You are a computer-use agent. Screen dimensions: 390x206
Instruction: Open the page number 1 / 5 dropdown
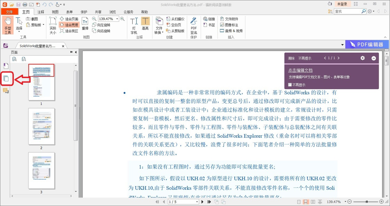pyautogui.click(x=197, y=202)
